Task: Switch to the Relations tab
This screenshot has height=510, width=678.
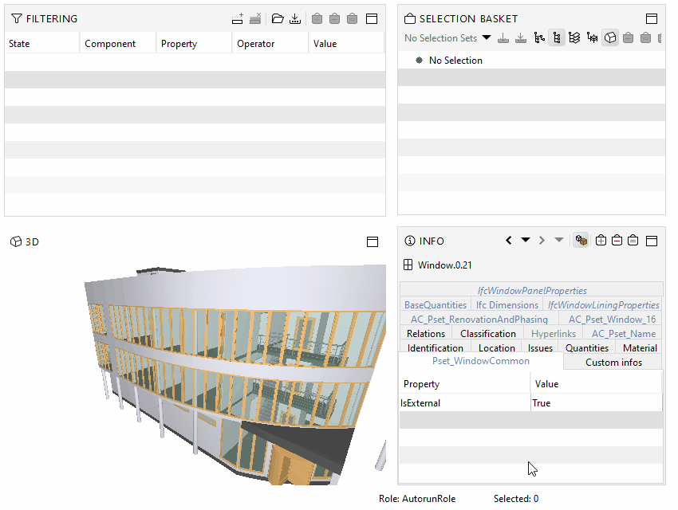Action: pos(426,333)
